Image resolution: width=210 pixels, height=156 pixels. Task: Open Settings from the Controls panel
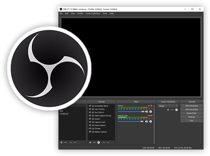point(191,117)
